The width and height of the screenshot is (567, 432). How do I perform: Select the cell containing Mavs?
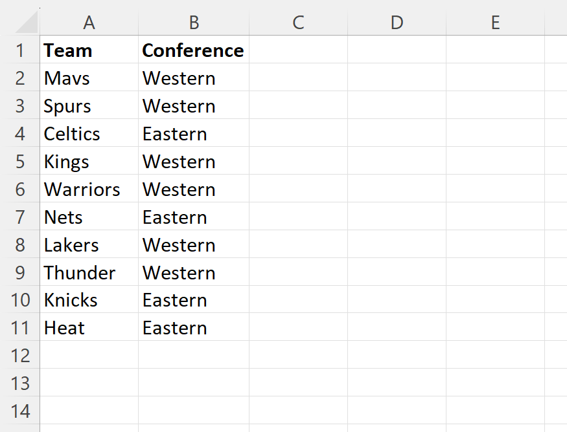tap(89, 78)
